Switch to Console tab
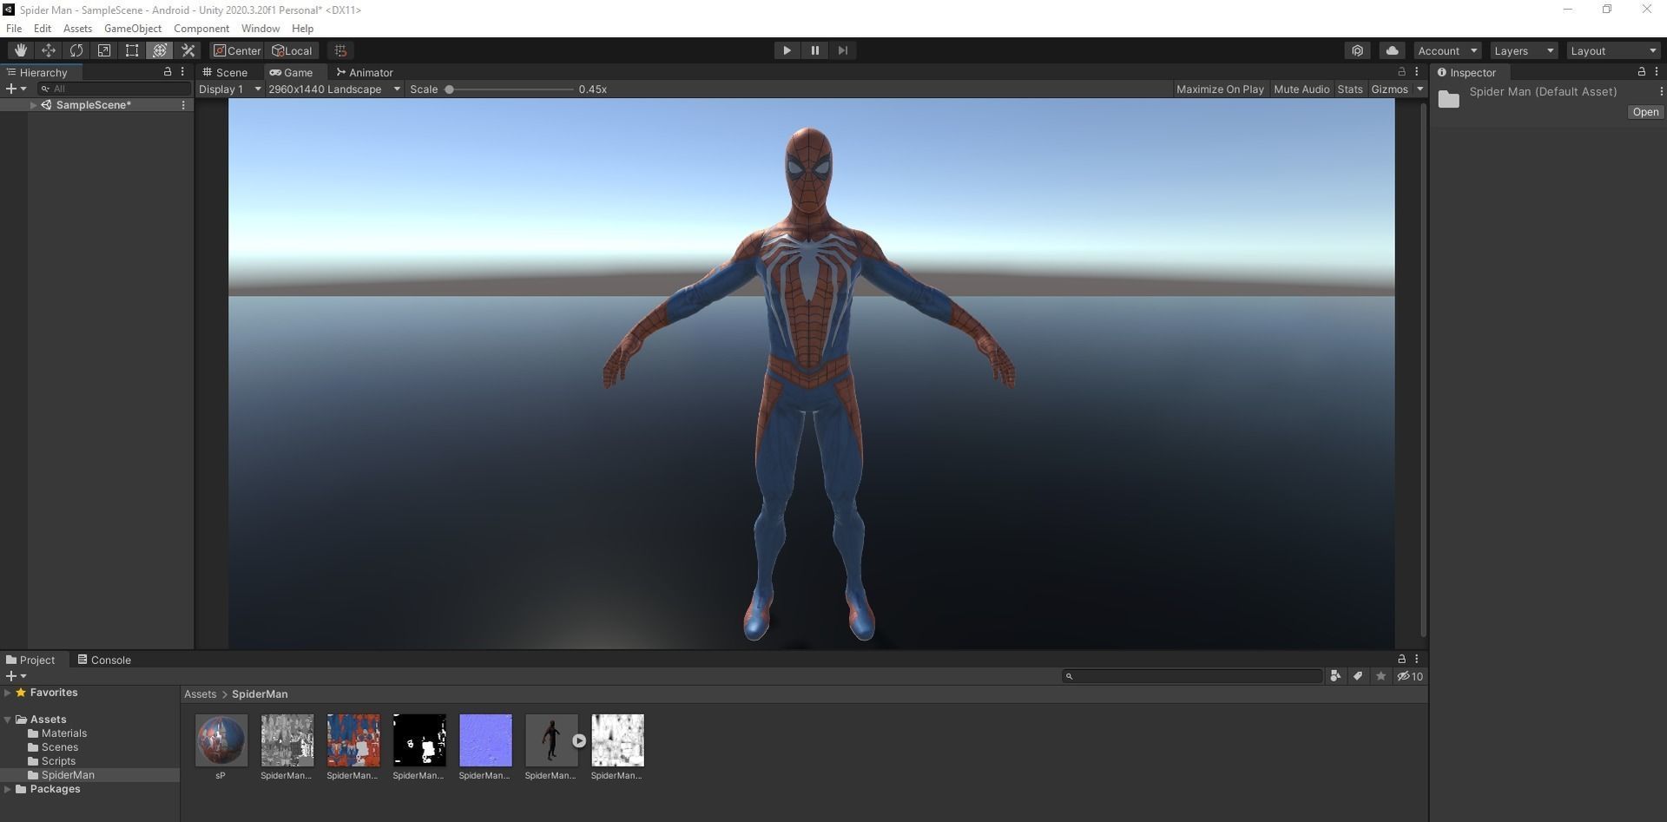Screen dimensions: 1667x822 point(104,660)
